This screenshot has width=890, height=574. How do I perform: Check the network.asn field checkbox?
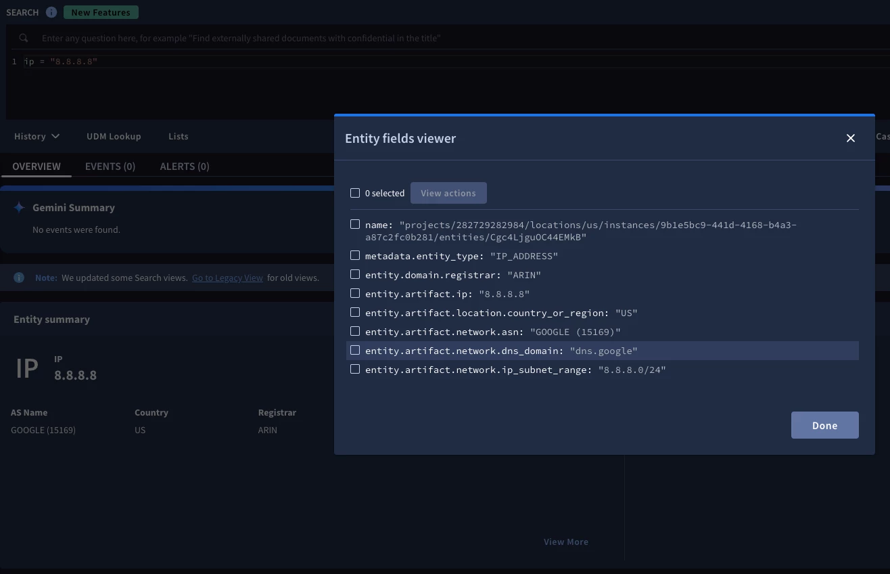[x=355, y=332]
